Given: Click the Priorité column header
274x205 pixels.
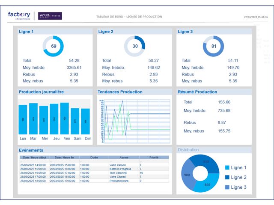Looking at the screenshot, I should tap(154, 157).
